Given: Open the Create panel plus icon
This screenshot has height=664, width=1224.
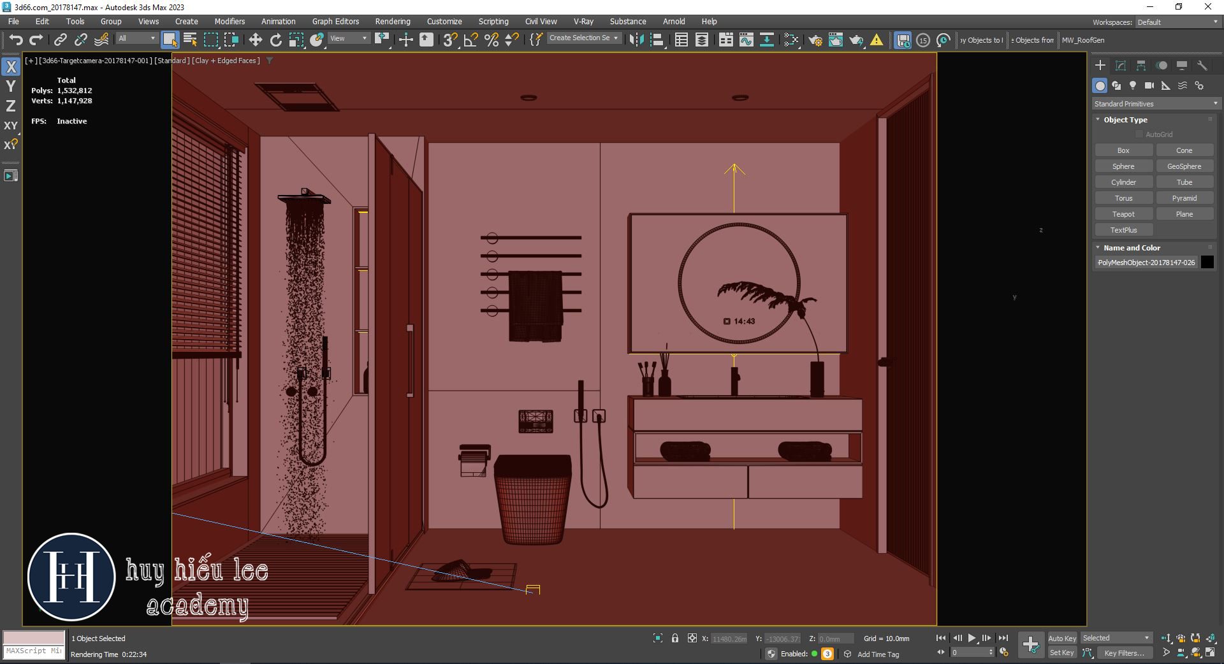Looking at the screenshot, I should pyautogui.click(x=1100, y=64).
